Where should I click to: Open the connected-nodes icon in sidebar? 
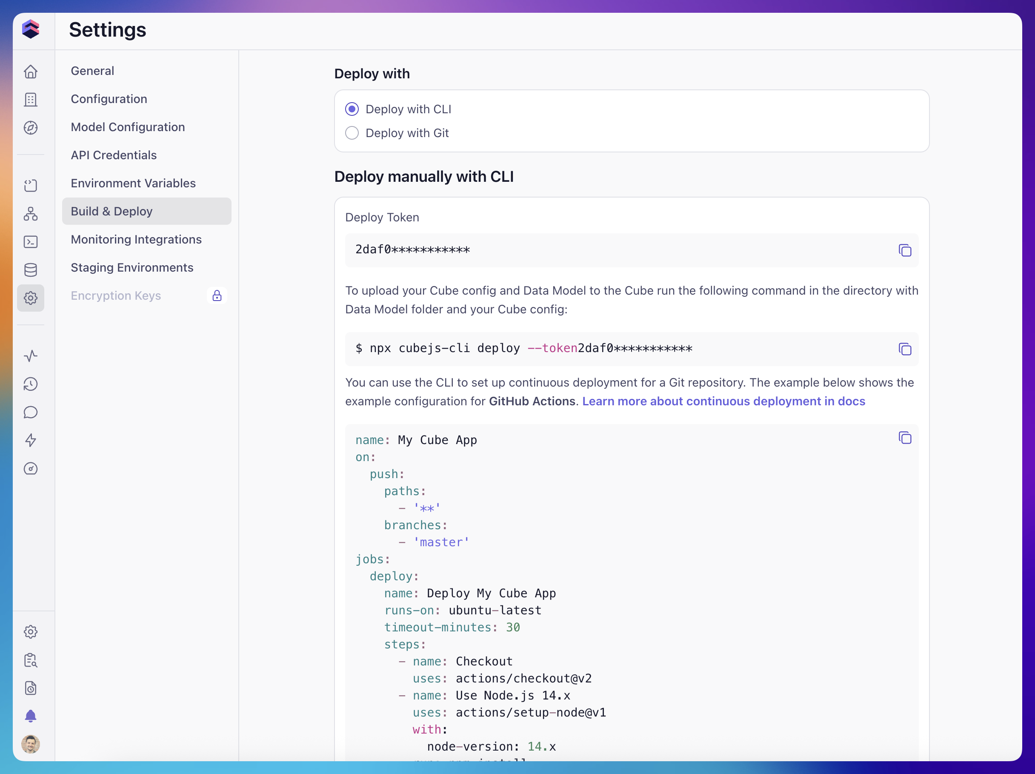[31, 214]
